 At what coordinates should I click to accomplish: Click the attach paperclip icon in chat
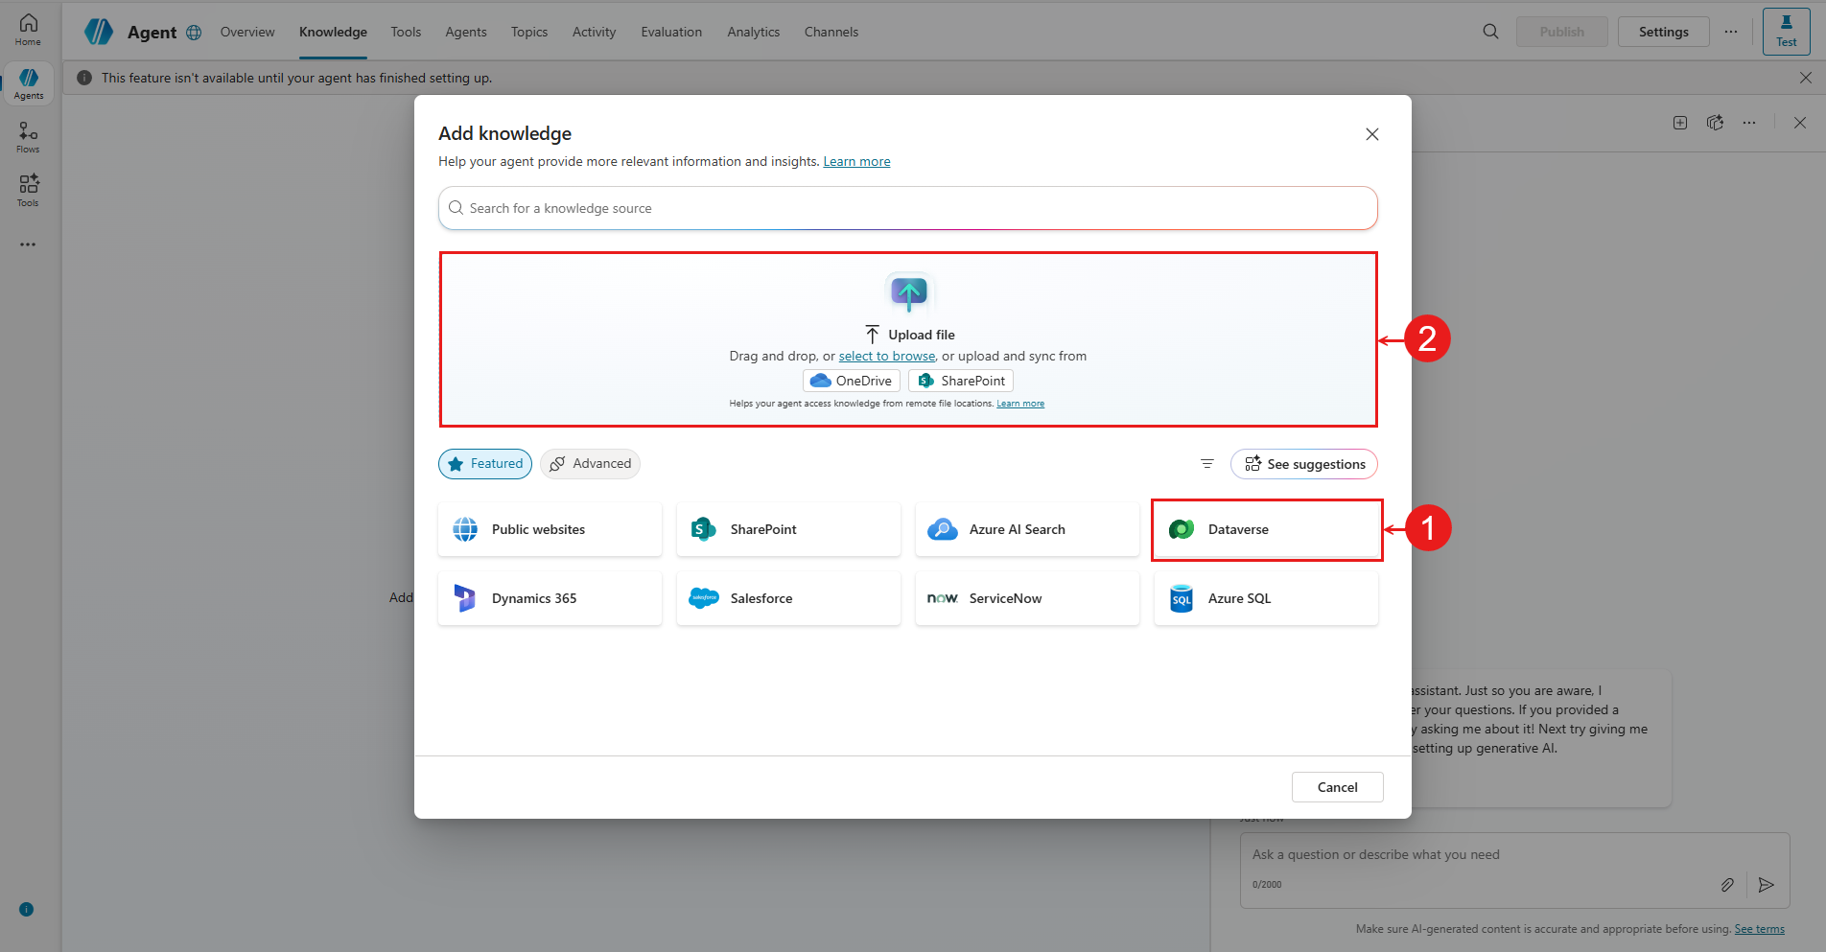(x=1727, y=885)
